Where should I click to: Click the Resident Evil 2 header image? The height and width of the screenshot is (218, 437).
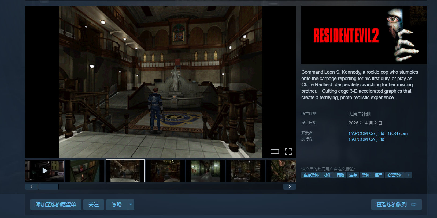pos(364,35)
